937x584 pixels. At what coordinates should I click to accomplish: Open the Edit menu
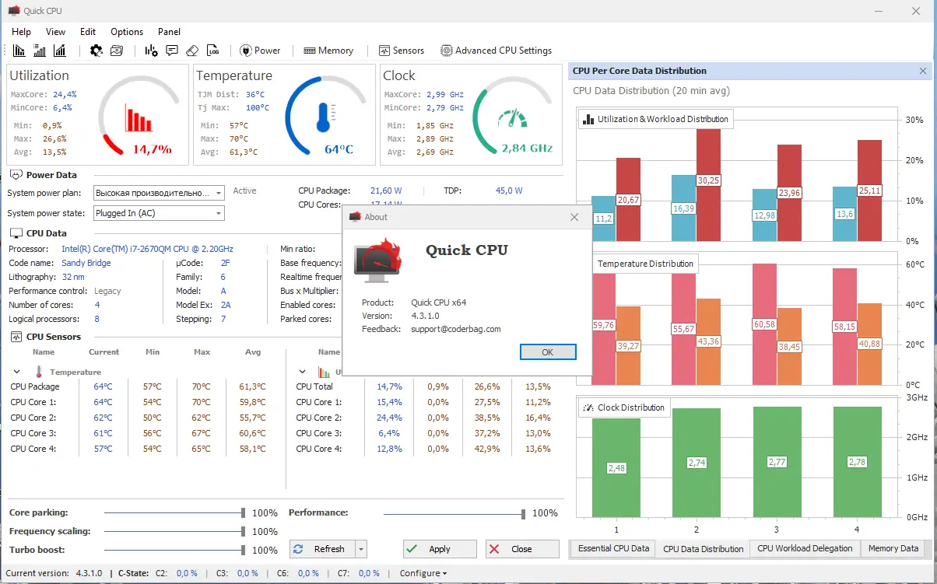coord(88,32)
